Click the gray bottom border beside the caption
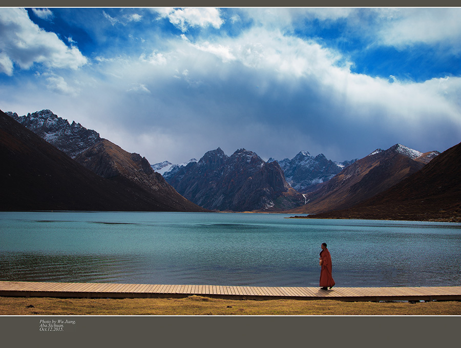Image resolution: width=461 pixels, height=348 pixels. (256, 331)
